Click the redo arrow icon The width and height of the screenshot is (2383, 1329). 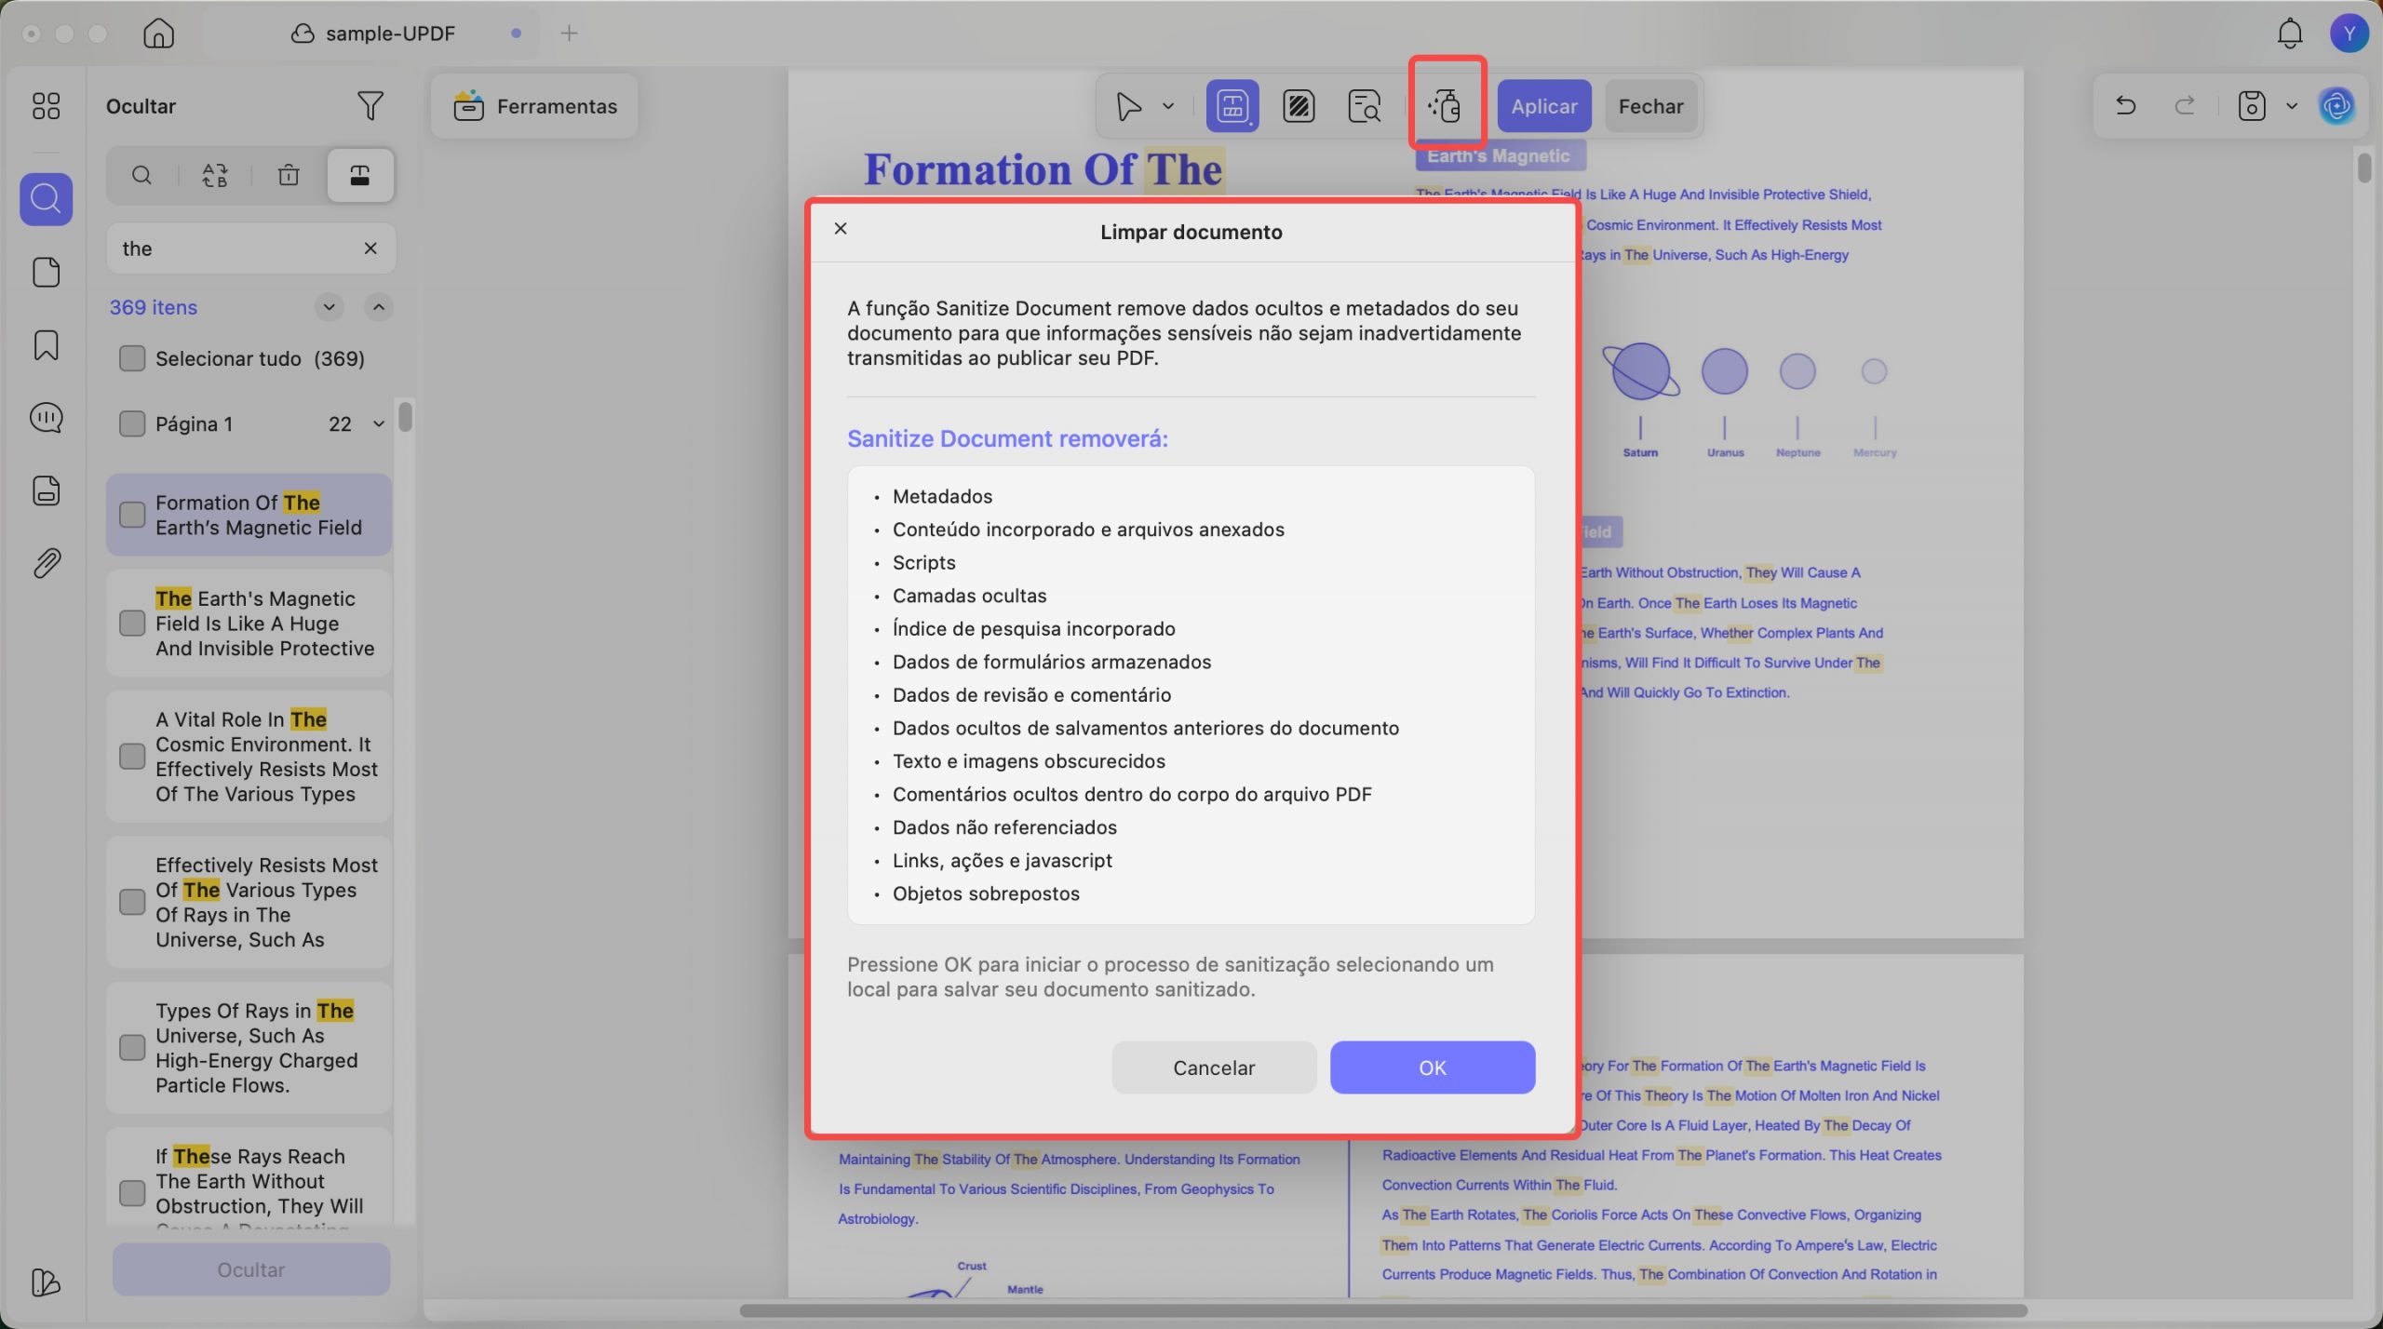pyautogui.click(x=2185, y=105)
